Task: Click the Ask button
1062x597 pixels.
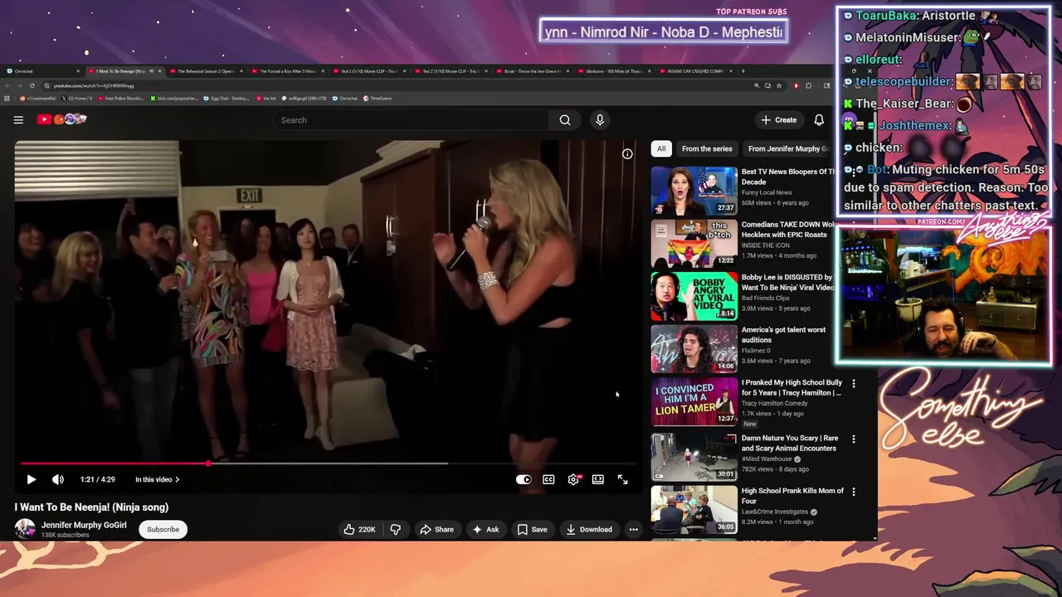Action: pos(485,529)
